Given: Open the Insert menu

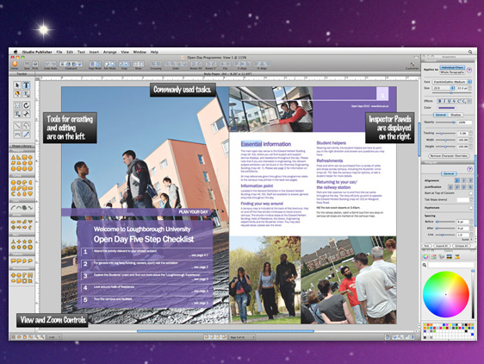Looking at the screenshot, I should click(x=94, y=52).
